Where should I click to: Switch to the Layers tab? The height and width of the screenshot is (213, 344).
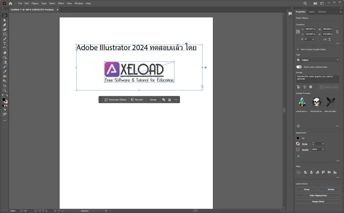[311, 12]
